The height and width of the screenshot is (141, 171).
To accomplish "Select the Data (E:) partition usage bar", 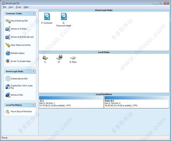I will pyautogui.click(x=137, y=98).
